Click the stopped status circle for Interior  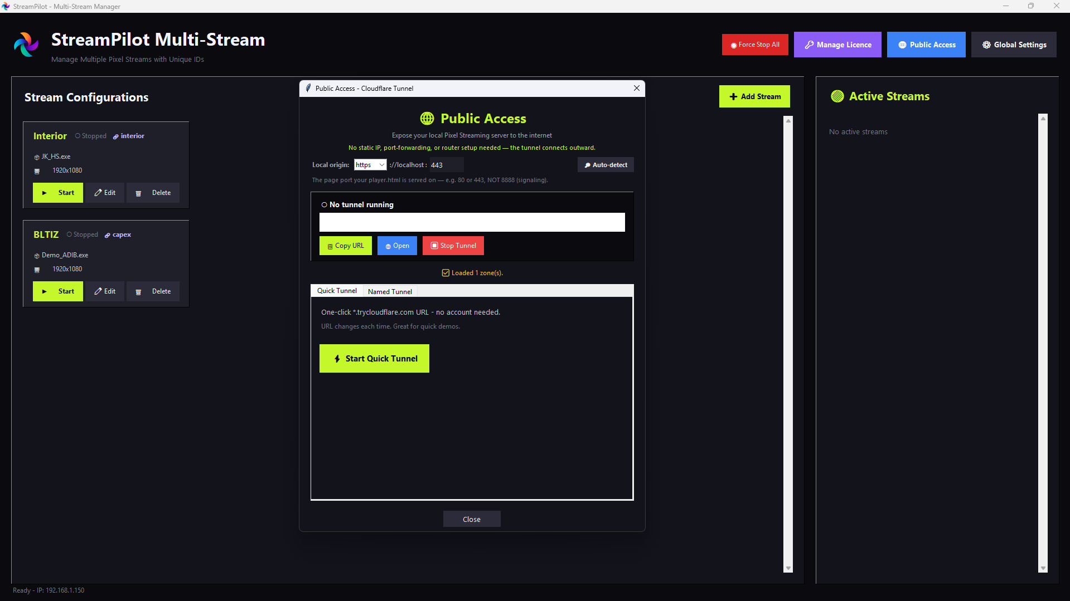pyautogui.click(x=78, y=136)
